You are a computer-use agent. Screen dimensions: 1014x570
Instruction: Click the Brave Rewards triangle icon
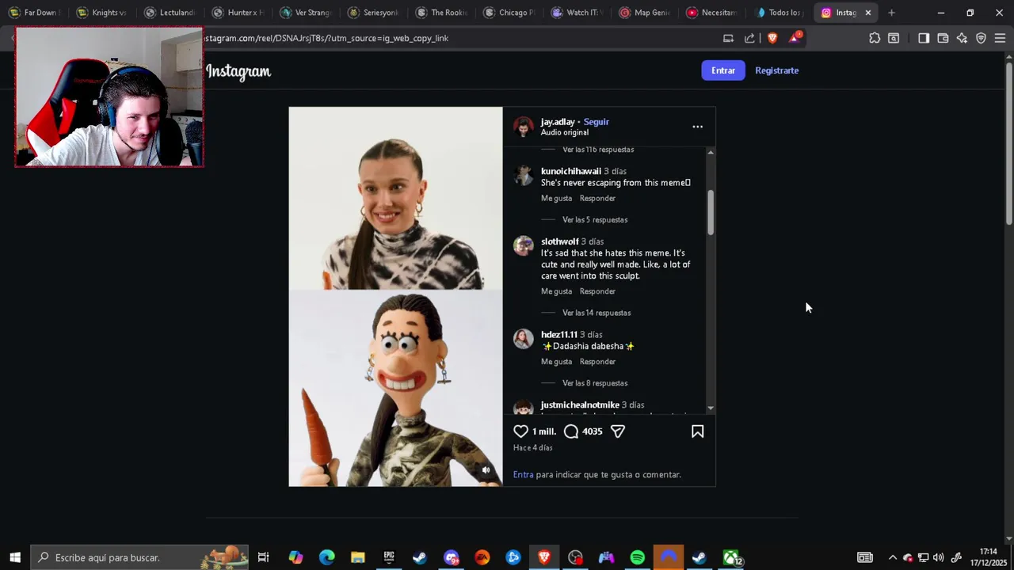pyautogui.click(x=795, y=38)
